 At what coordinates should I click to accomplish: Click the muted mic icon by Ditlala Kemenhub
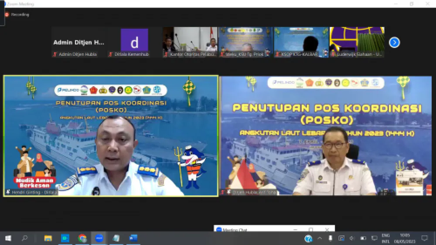click(x=110, y=54)
